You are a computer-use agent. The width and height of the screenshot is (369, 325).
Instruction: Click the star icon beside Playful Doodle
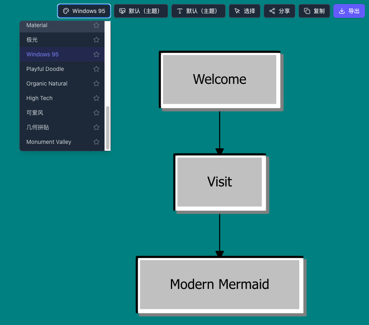pos(96,69)
